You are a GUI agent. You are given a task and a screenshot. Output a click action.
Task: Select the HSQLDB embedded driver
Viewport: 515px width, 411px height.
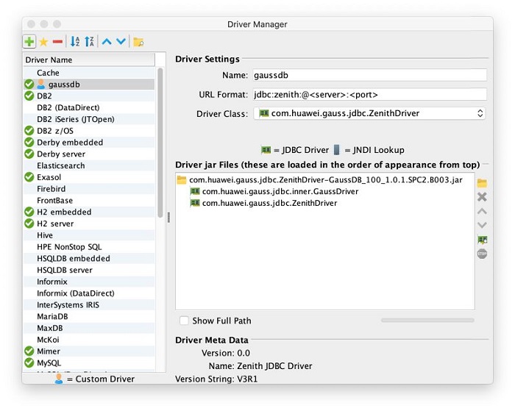tap(89, 258)
